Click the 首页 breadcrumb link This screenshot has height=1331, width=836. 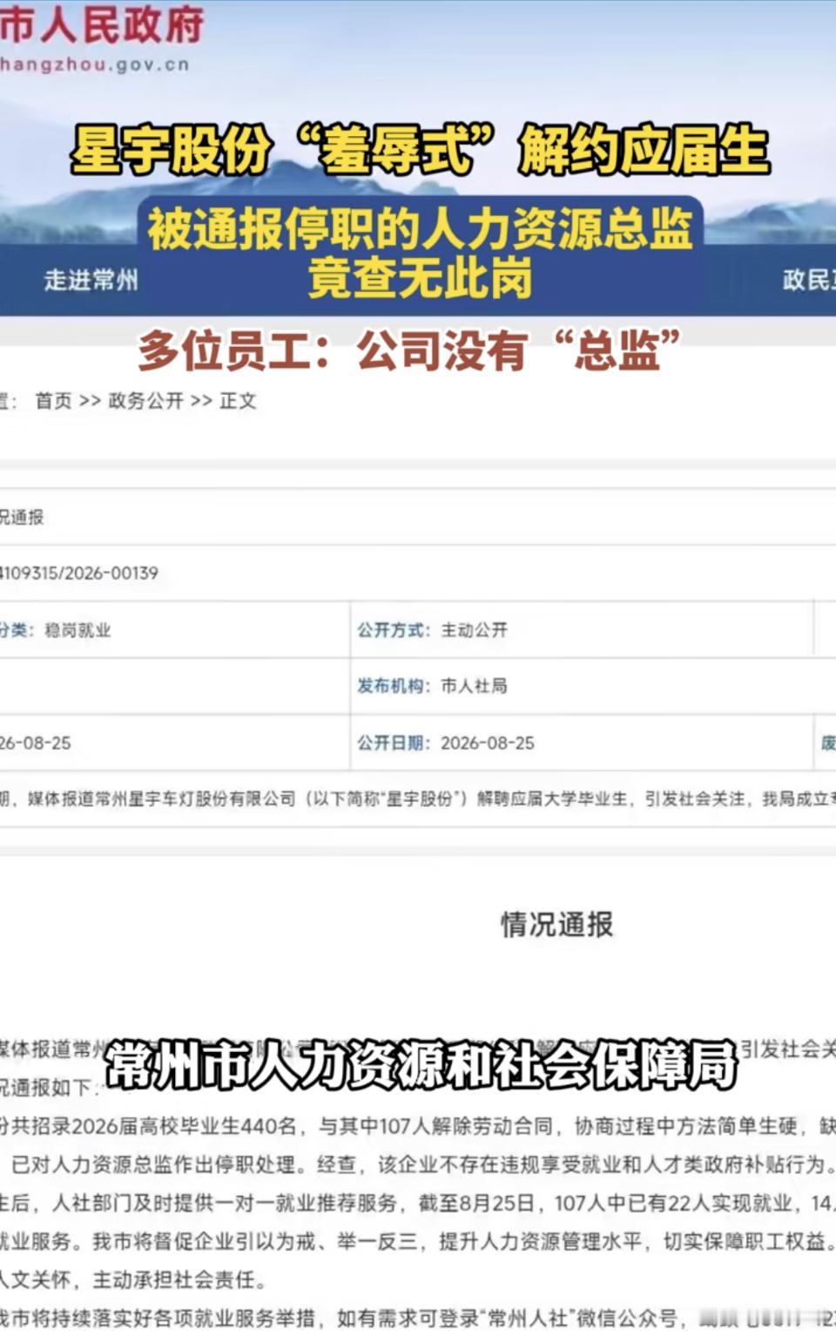[x=53, y=400]
